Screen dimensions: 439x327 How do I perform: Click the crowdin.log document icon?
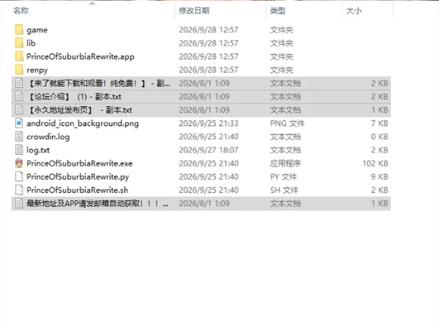click(x=19, y=136)
